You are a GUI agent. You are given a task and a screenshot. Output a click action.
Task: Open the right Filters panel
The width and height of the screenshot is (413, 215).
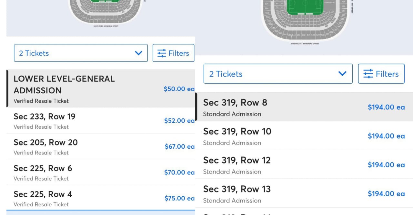pyautogui.click(x=381, y=74)
